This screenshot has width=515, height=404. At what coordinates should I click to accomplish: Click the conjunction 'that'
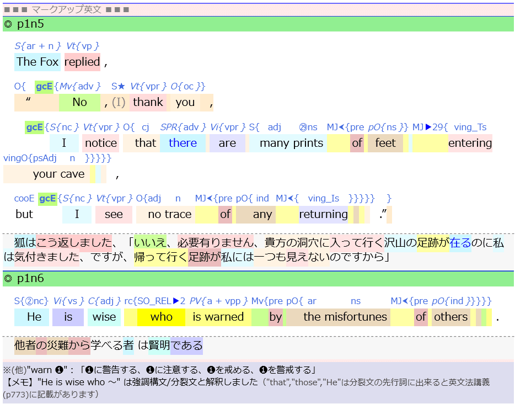coord(145,143)
